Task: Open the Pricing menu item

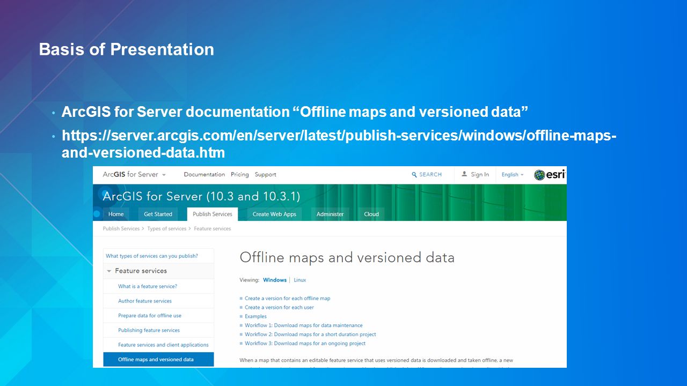Action: [240, 174]
